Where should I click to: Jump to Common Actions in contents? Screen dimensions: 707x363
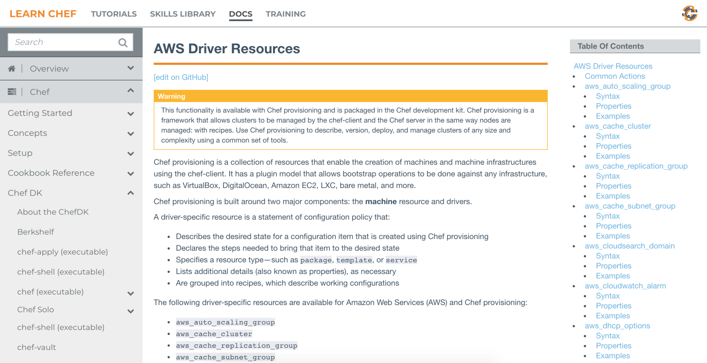coord(615,76)
